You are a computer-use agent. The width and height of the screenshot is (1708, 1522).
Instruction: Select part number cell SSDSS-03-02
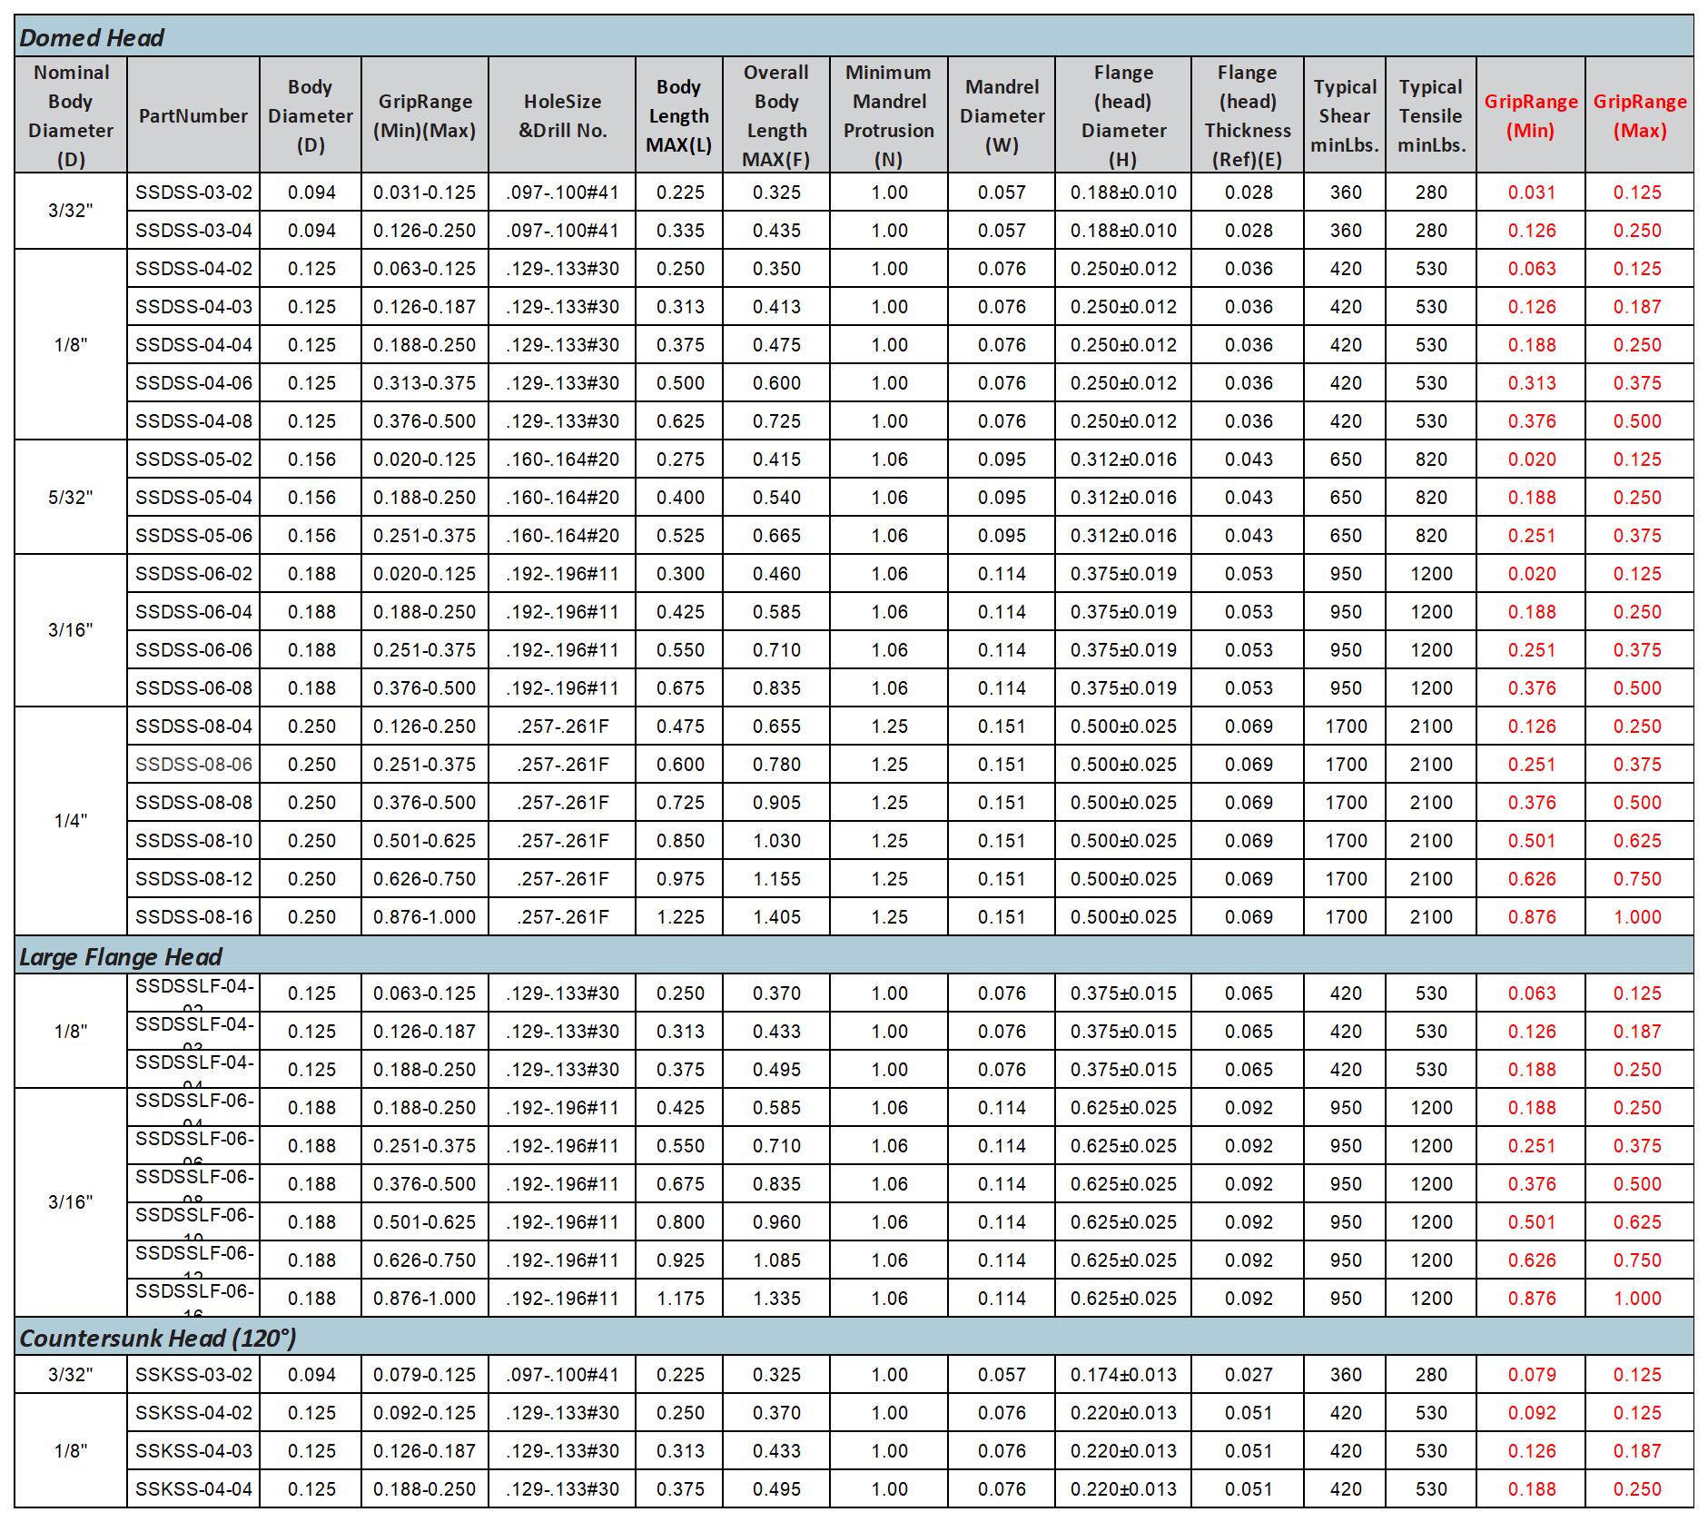(x=193, y=193)
